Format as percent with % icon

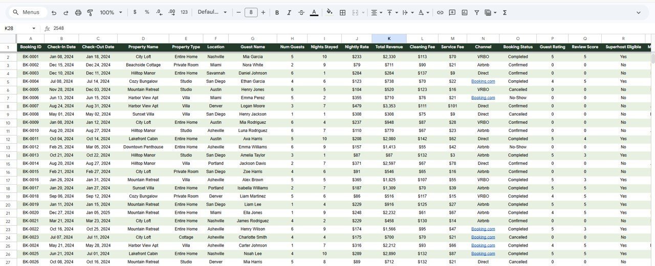(x=147, y=12)
